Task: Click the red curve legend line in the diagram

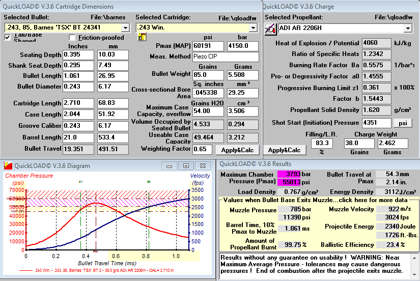Action: 26,270
